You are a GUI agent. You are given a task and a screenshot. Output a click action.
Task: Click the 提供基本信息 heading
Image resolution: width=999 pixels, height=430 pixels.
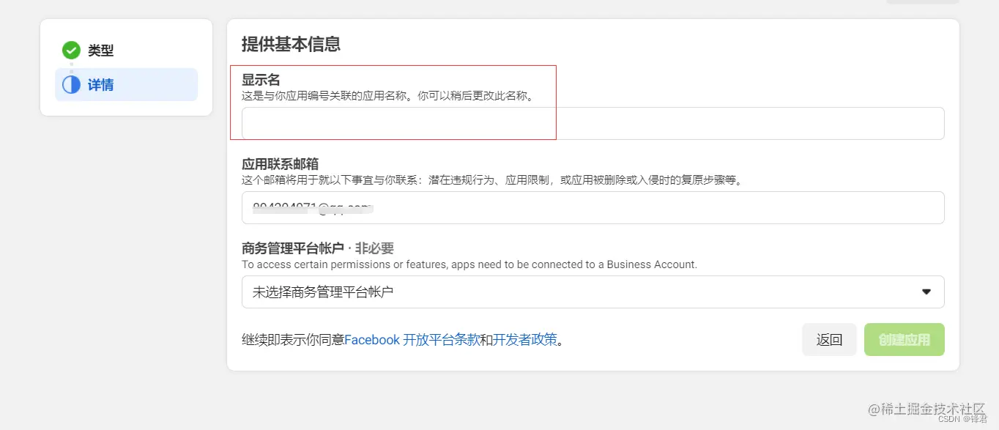tap(291, 44)
